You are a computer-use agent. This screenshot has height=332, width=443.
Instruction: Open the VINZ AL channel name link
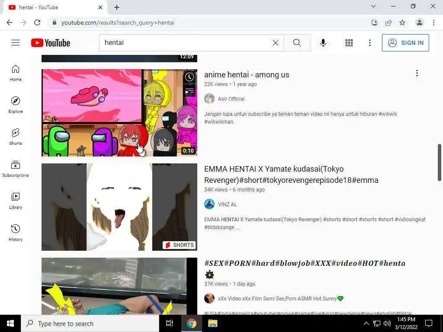pyautogui.click(x=228, y=204)
